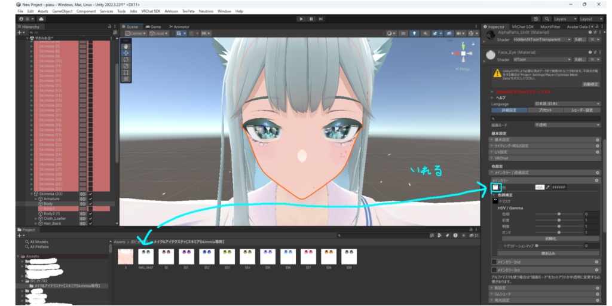Toggle active checkbox for Hair_Back
612x306 pixels.
click(91, 224)
